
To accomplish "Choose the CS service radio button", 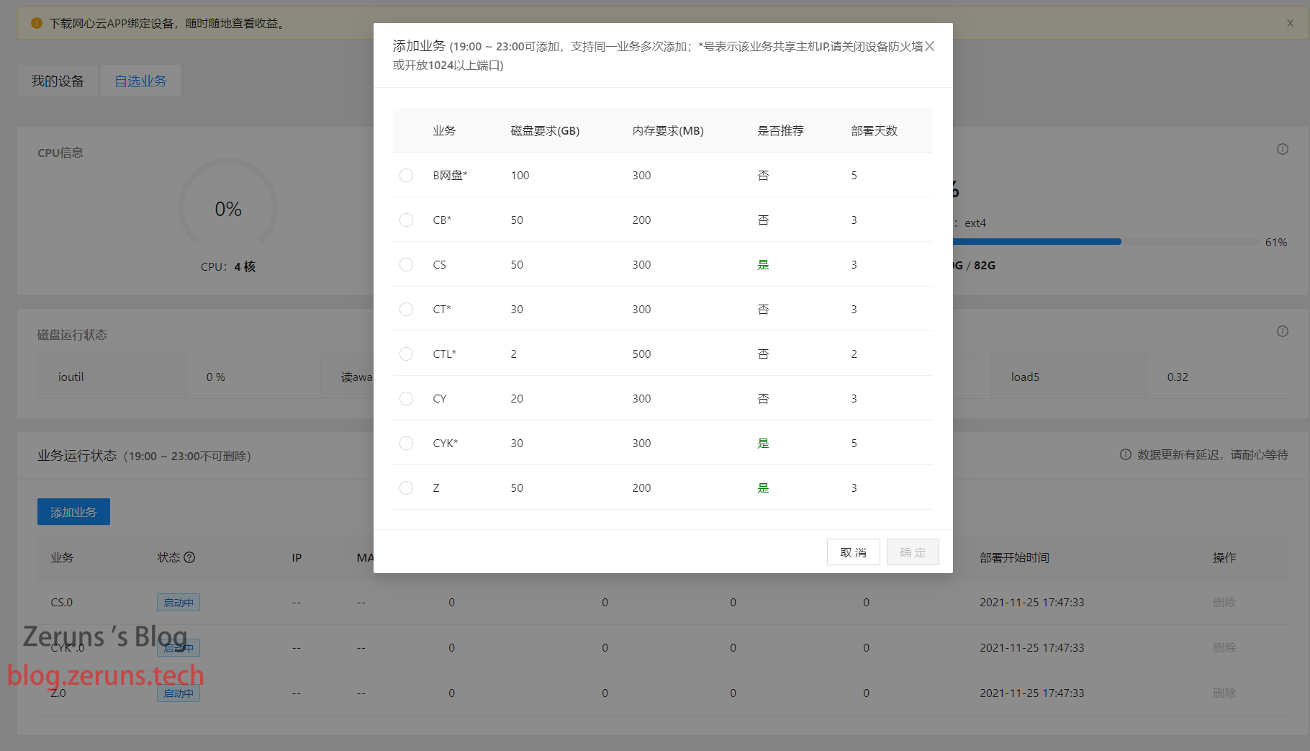I will pos(406,264).
